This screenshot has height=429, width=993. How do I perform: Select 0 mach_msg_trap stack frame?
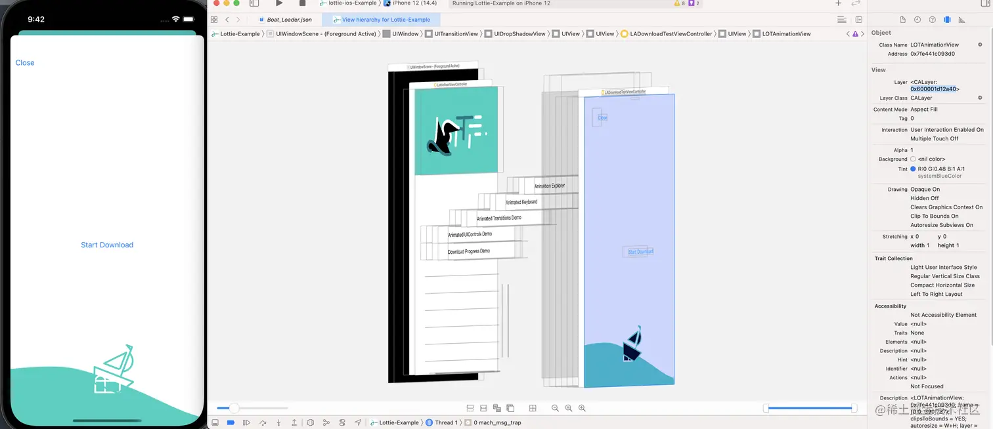coord(493,422)
